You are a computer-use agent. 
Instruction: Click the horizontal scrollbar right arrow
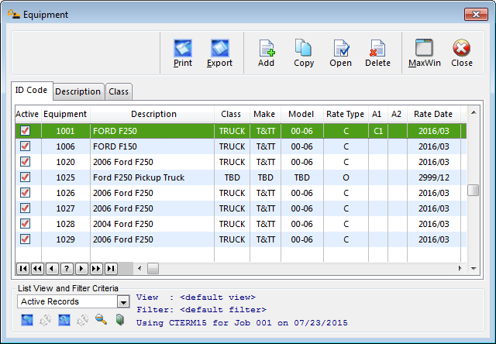[x=460, y=269]
